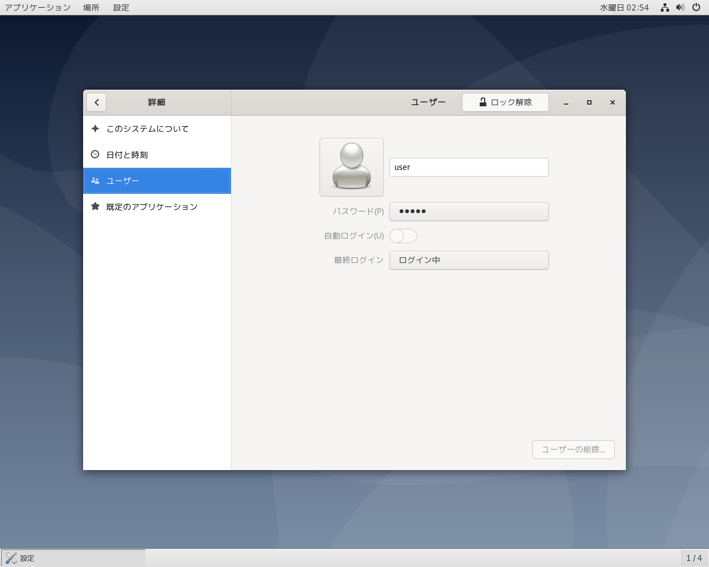Viewport: 709px width, 567px height.
Task: Select このシステムについて in the sidebar
Action: click(x=157, y=128)
